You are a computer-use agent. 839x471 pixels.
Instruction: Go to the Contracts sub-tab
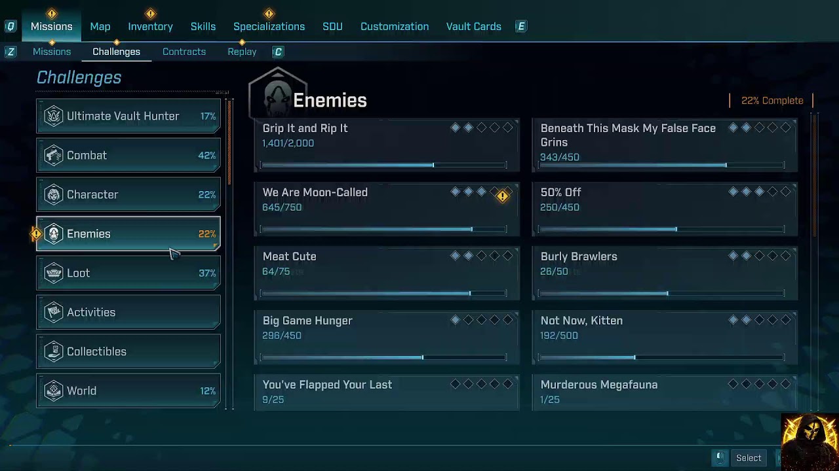[184, 52]
